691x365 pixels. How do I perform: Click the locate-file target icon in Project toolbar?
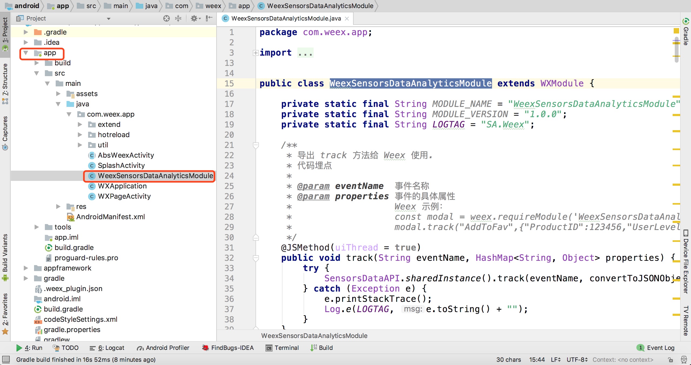pyautogui.click(x=167, y=18)
